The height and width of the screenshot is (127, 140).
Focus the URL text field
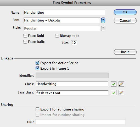pos(80,122)
